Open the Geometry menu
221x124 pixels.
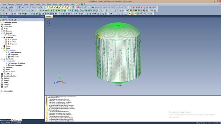[11, 4]
